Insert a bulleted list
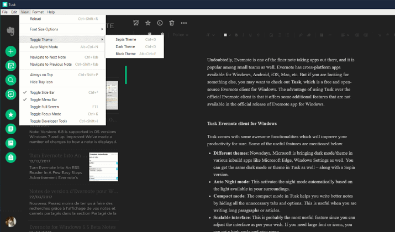 (x=280, y=35)
